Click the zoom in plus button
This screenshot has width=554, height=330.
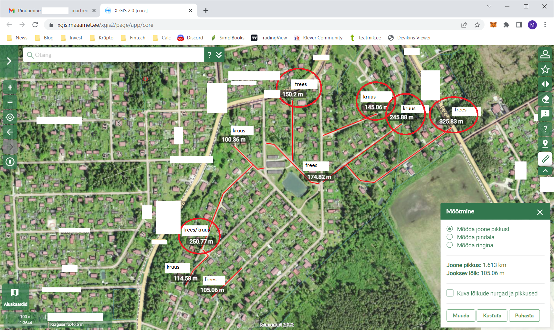point(10,87)
